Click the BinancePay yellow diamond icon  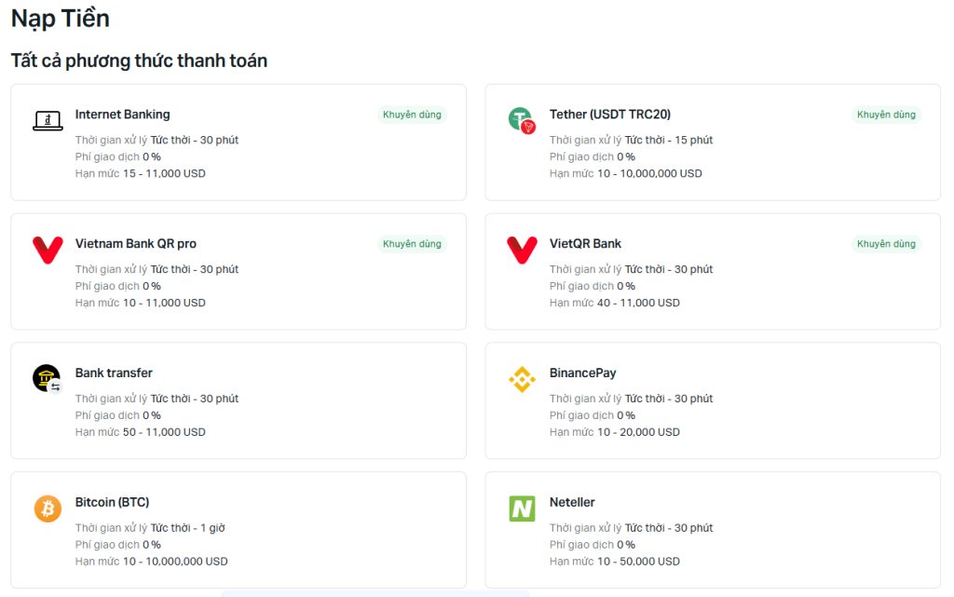point(522,379)
